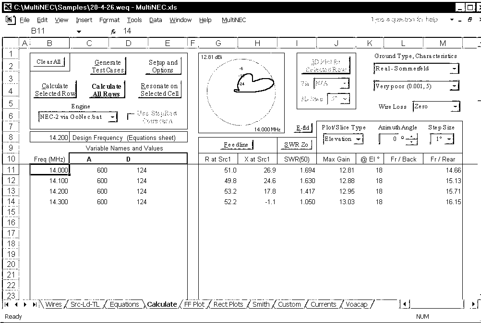Open the MultiNEC menu
481x323 pixels.
[234, 20]
